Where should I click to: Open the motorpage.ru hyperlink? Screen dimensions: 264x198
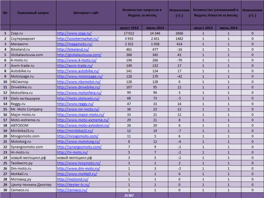80,76
